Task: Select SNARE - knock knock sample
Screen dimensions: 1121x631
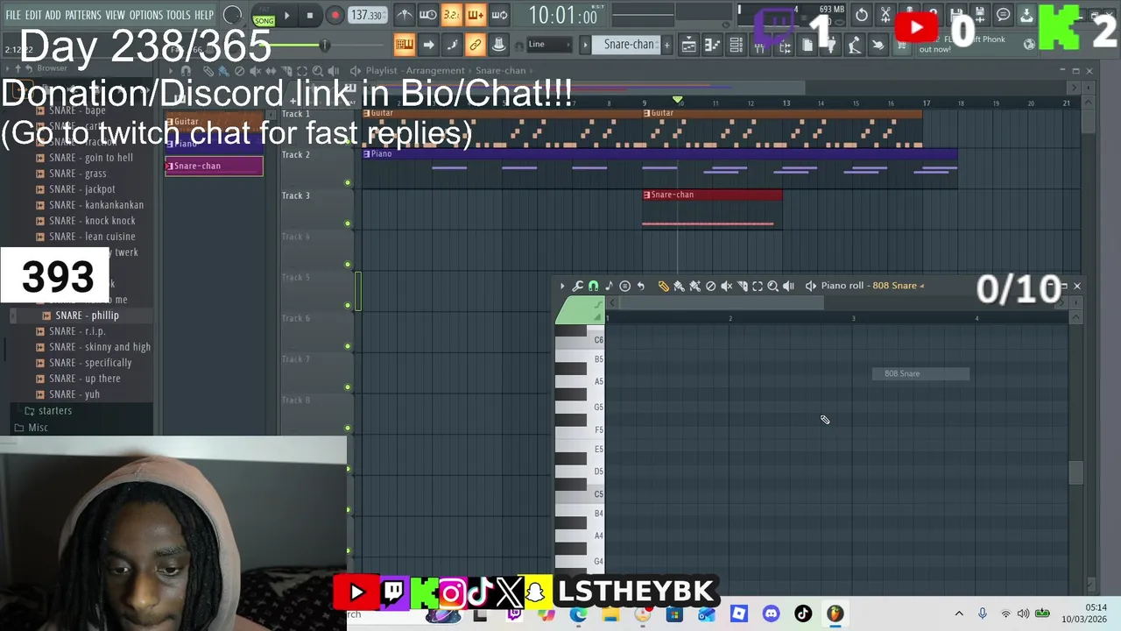Action: click(x=92, y=221)
